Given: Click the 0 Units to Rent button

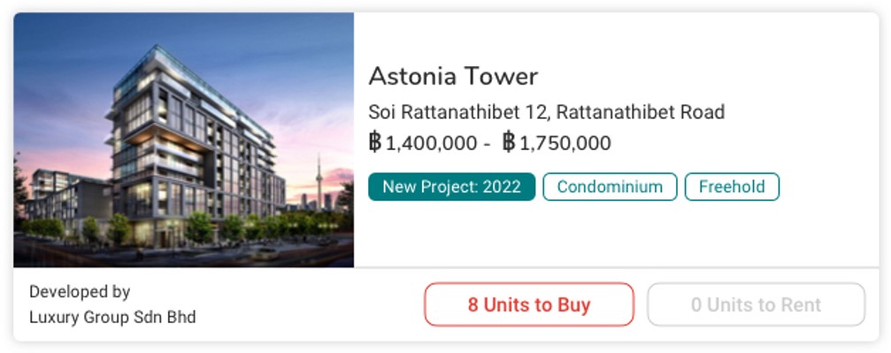Looking at the screenshot, I should pos(756,304).
